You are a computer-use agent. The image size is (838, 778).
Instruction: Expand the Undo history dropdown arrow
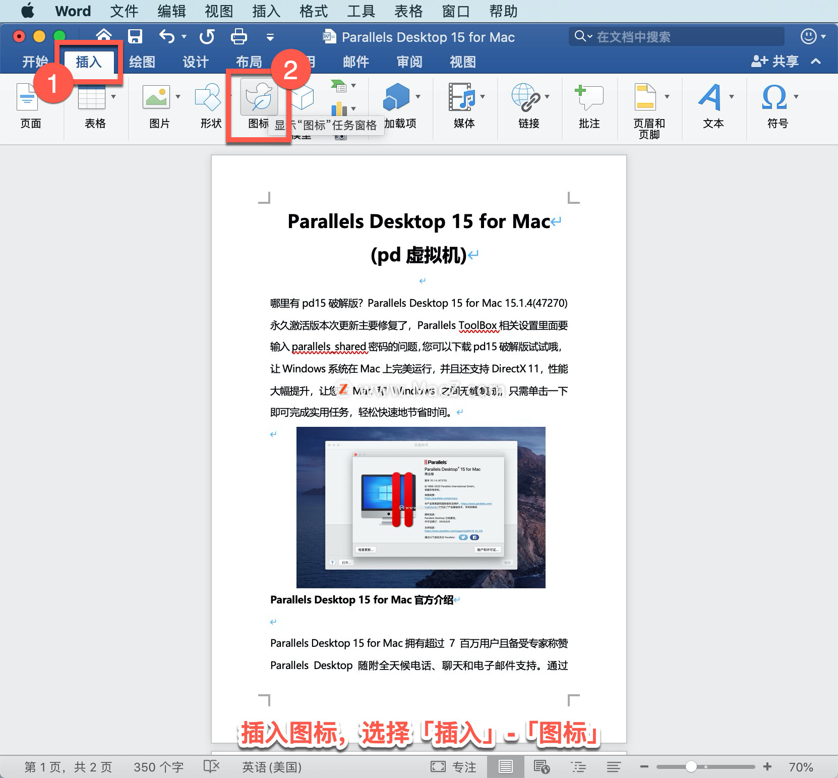(184, 36)
